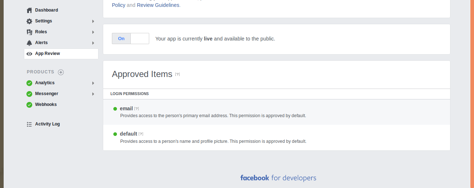Click the Activity Log list icon

pyautogui.click(x=29, y=124)
